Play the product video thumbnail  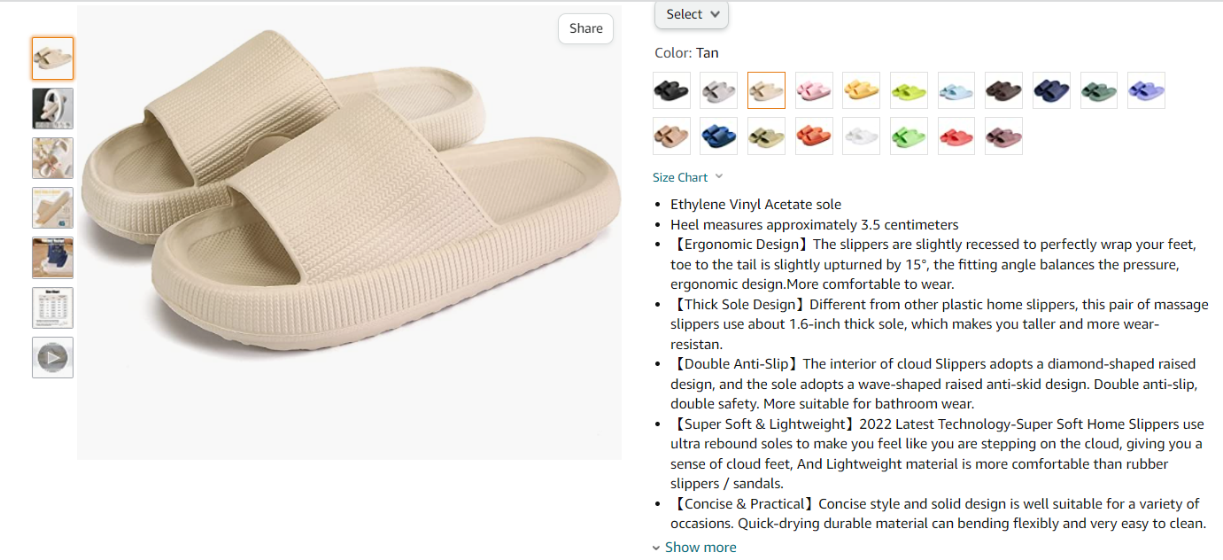click(52, 357)
